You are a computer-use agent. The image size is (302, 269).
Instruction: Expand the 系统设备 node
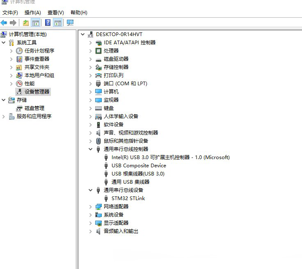coord(90,215)
